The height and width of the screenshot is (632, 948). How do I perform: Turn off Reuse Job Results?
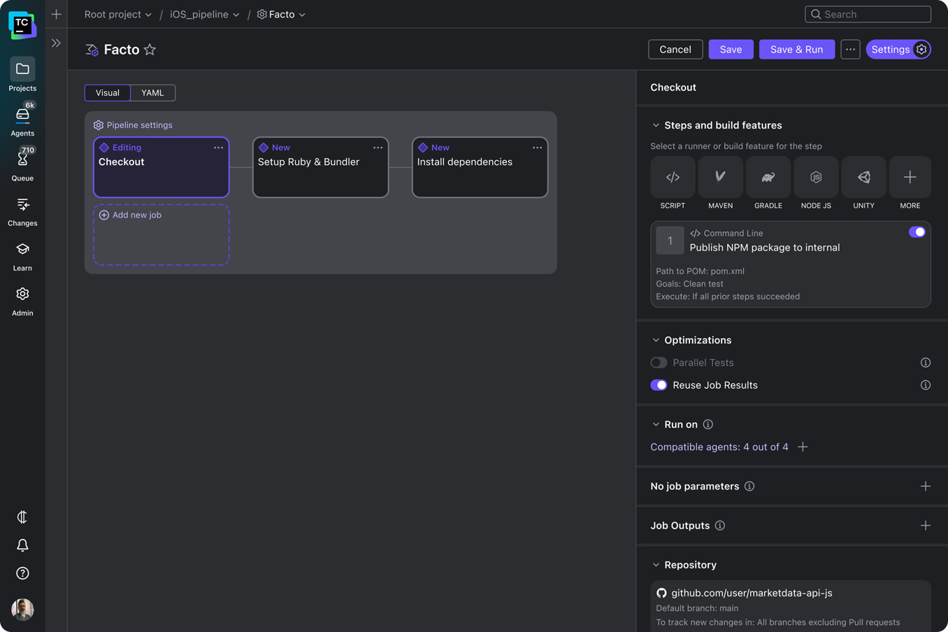coord(659,385)
